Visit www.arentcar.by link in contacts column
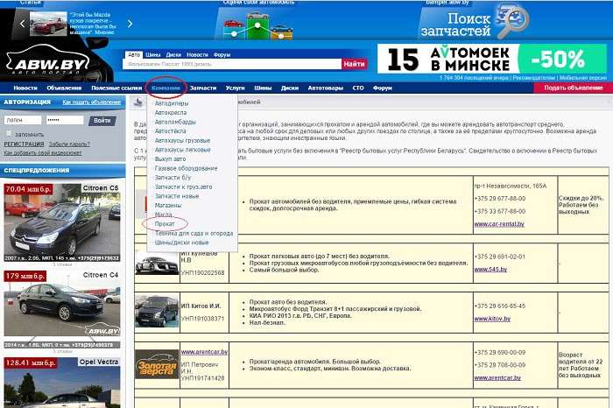This screenshot has height=408, width=613. (497, 378)
